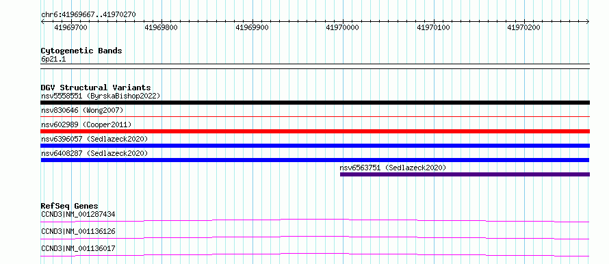Select variant label nsv6396057 (Sedlazeck2020)
Image resolution: width=609 pixels, height=264 pixels.
click(x=94, y=139)
